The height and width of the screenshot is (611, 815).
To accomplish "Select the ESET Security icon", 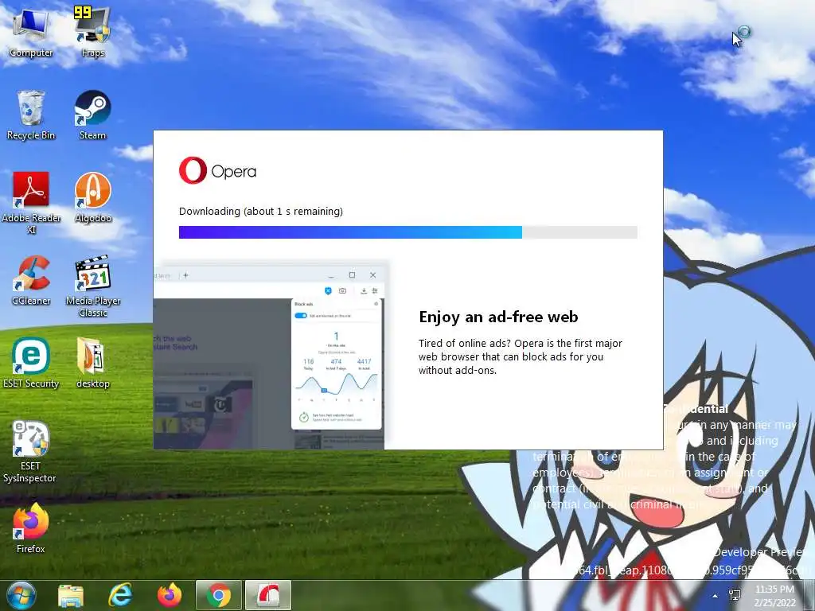I will [x=31, y=363].
